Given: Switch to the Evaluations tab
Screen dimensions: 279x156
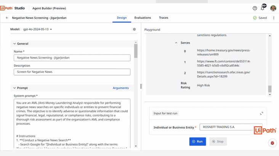Looking at the screenshot, I should [143, 18].
